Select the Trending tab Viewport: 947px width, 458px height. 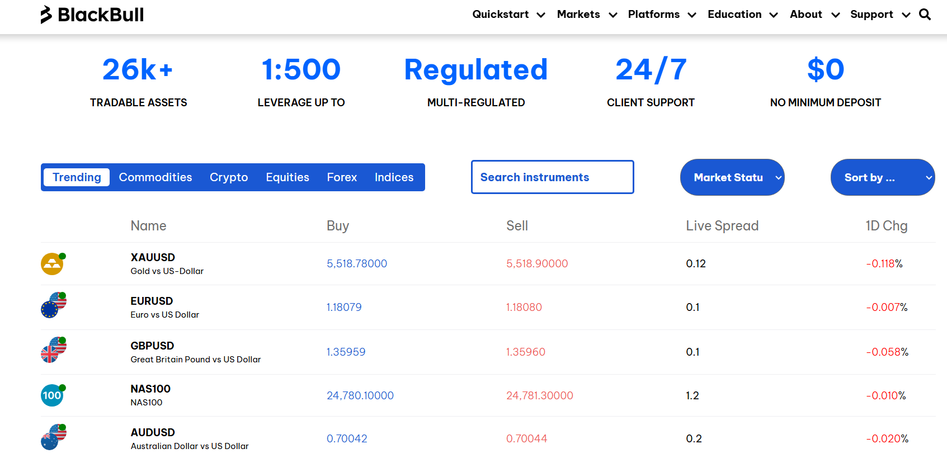point(77,177)
